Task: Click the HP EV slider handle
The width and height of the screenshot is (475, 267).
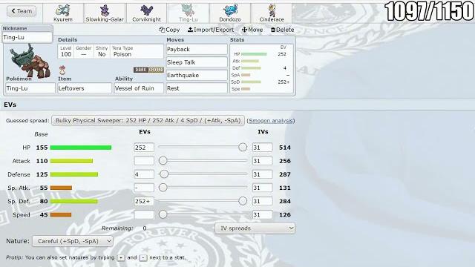Action: 243,147
